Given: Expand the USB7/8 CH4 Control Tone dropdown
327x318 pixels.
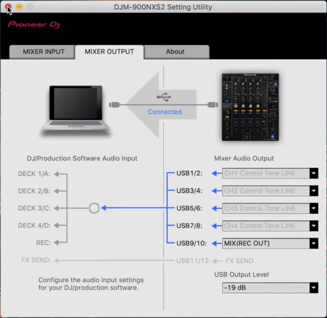Looking at the screenshot, I should (270, 226).
